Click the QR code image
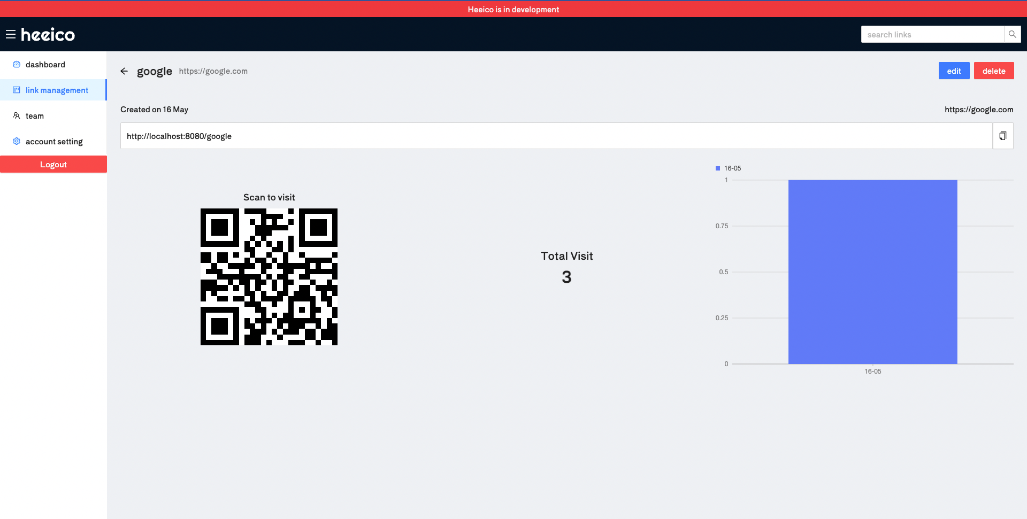Viewport: 1027px width, 519px height. click(x=269, y=277)
